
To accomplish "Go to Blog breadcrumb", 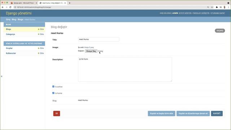I will pos(14,19).
